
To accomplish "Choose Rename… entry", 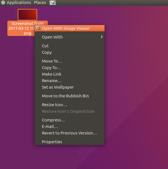I will tap(70, 81).
